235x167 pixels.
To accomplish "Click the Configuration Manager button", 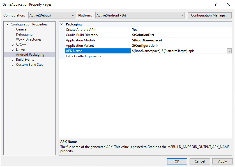I will (x=209, y=15).
